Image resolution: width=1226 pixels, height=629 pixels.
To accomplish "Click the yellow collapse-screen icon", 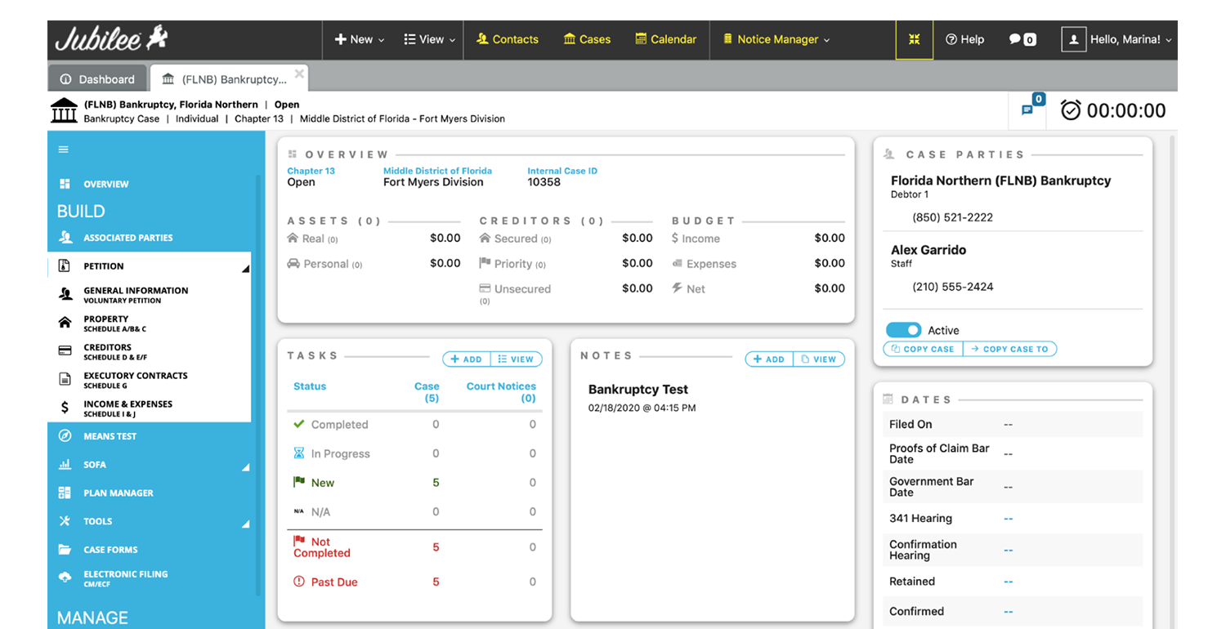I will pos(915,39).
